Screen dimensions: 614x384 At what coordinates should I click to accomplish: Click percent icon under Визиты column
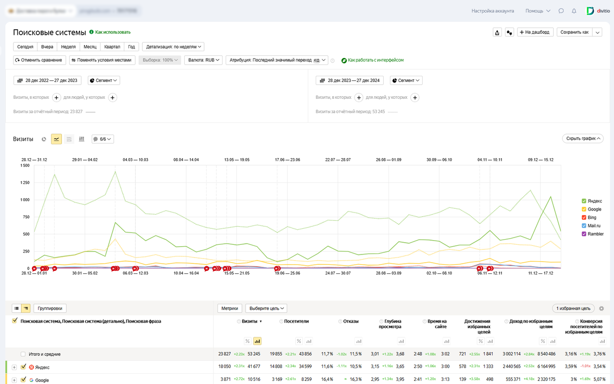(x=248, y=341)
